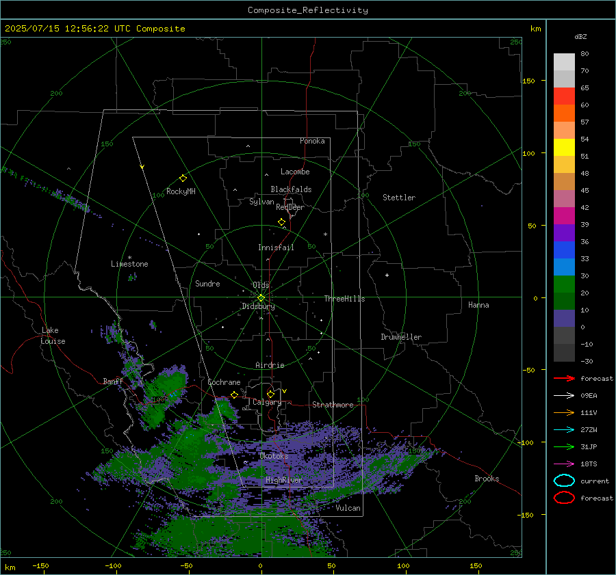
Task: Click the red 'forecast' ellipse legend icon
Action: click(x=564, y=498)
